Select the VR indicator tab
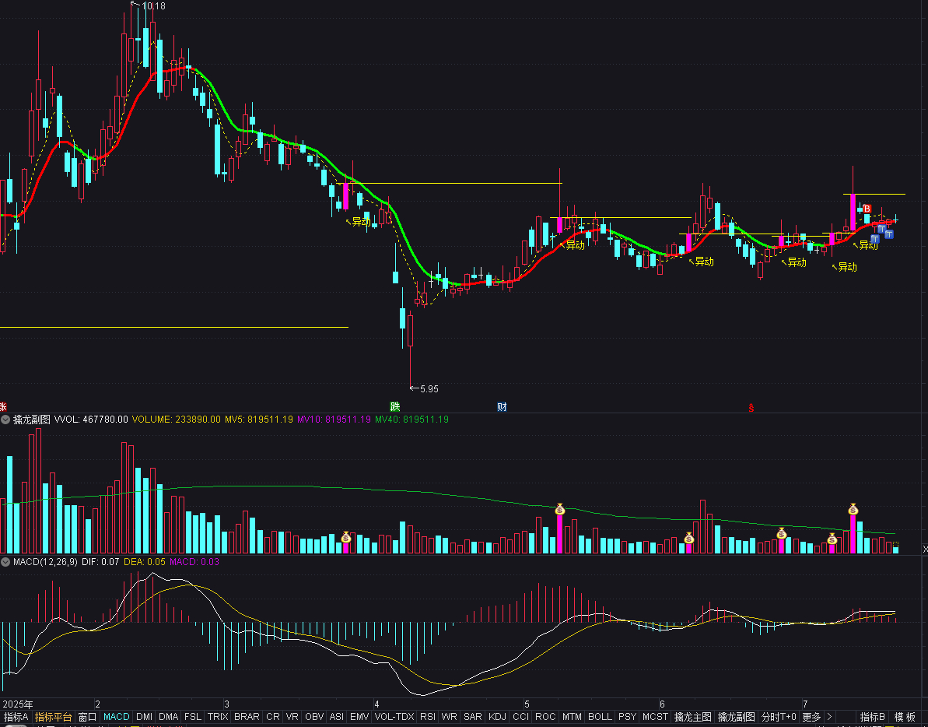The image size is (928, 727). point(292,716)
